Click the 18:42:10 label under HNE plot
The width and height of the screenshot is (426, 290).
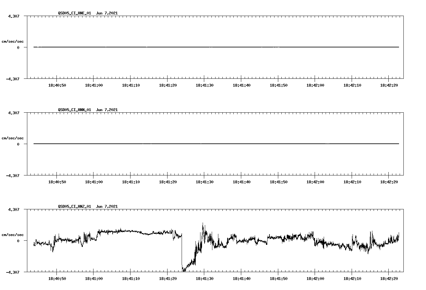[352, 85]
